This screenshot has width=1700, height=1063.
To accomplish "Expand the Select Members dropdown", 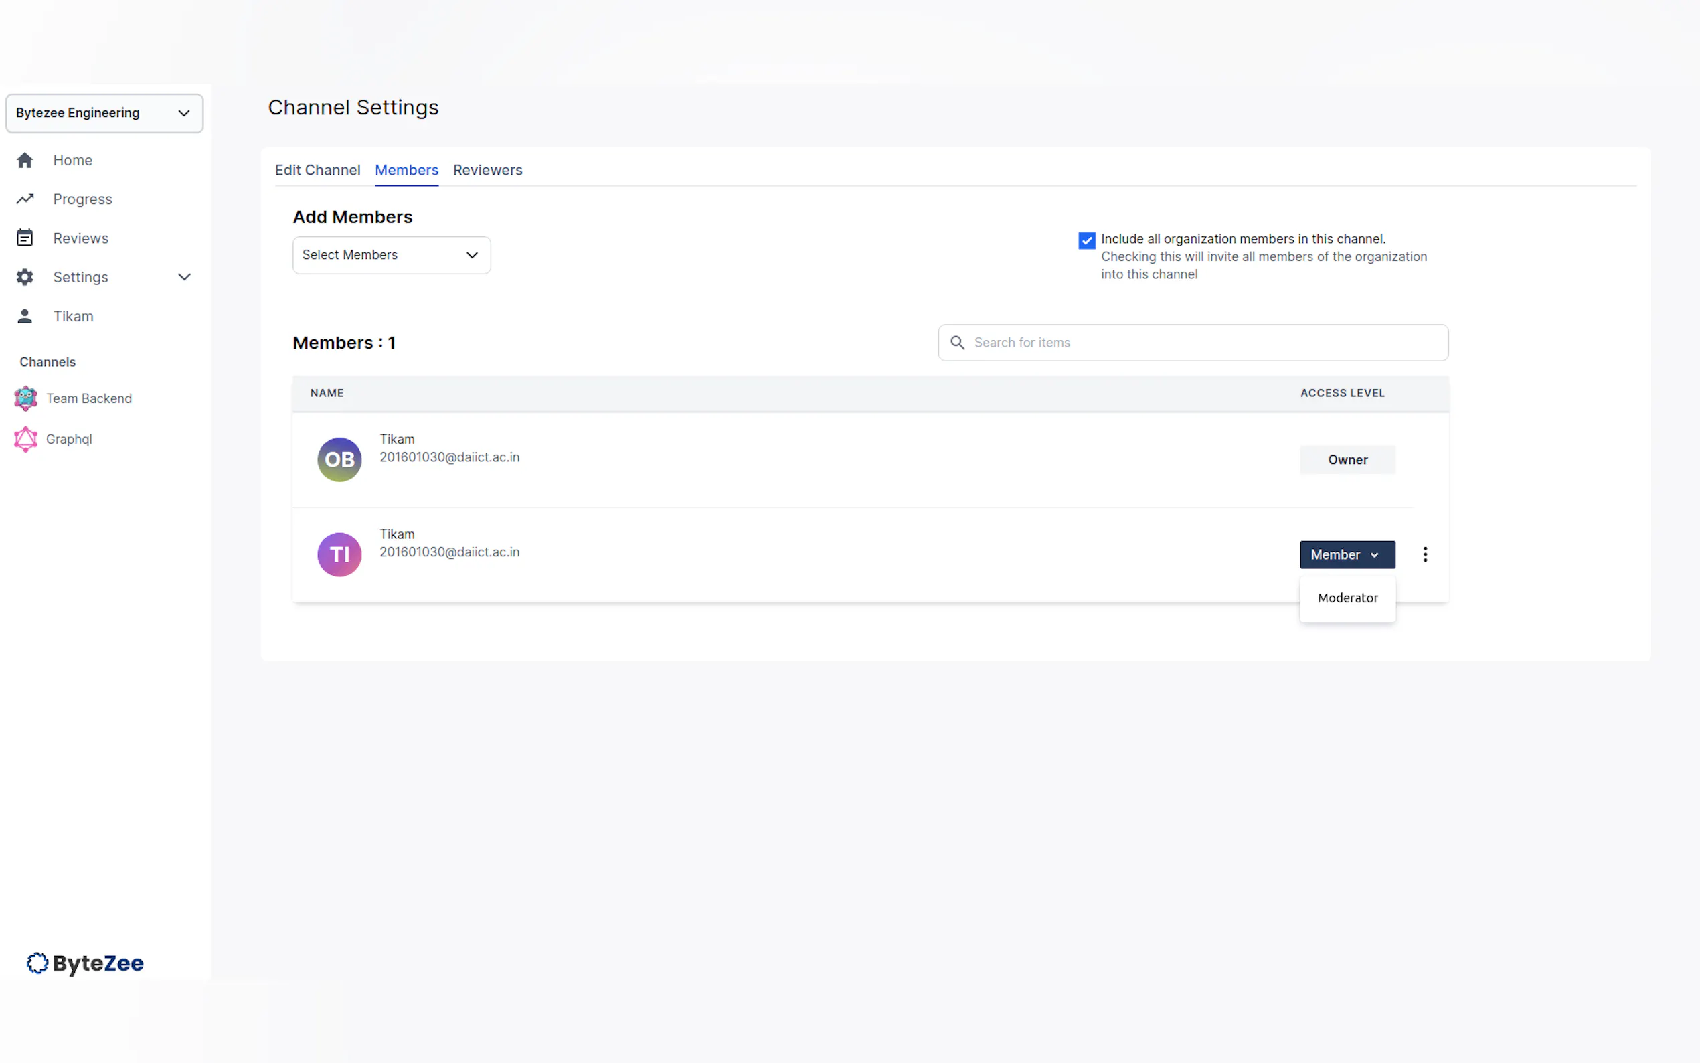I will click(392, 255).
